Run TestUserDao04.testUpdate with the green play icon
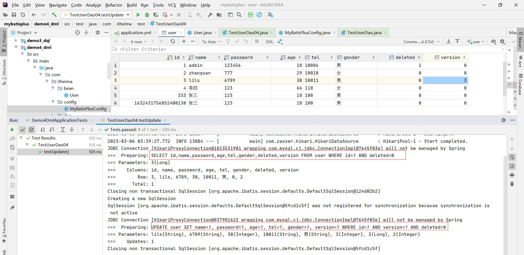 coord(138,15)
